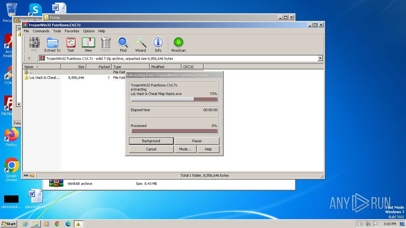Open the Tools menu
This screenshot has height=228, width=406.
coord(57,31)
